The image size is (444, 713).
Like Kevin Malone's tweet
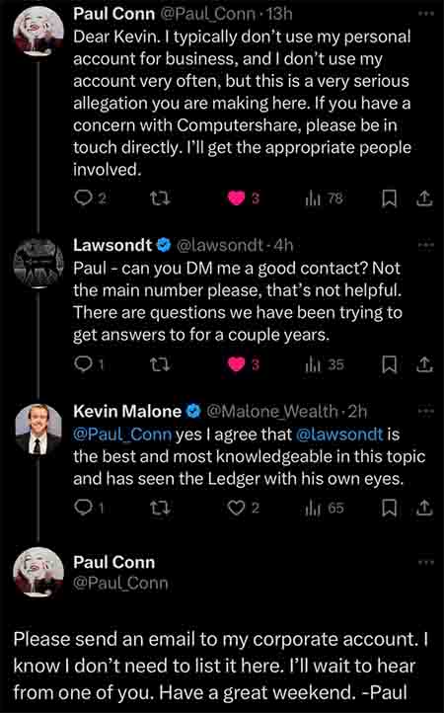click(x=236, y=508)
